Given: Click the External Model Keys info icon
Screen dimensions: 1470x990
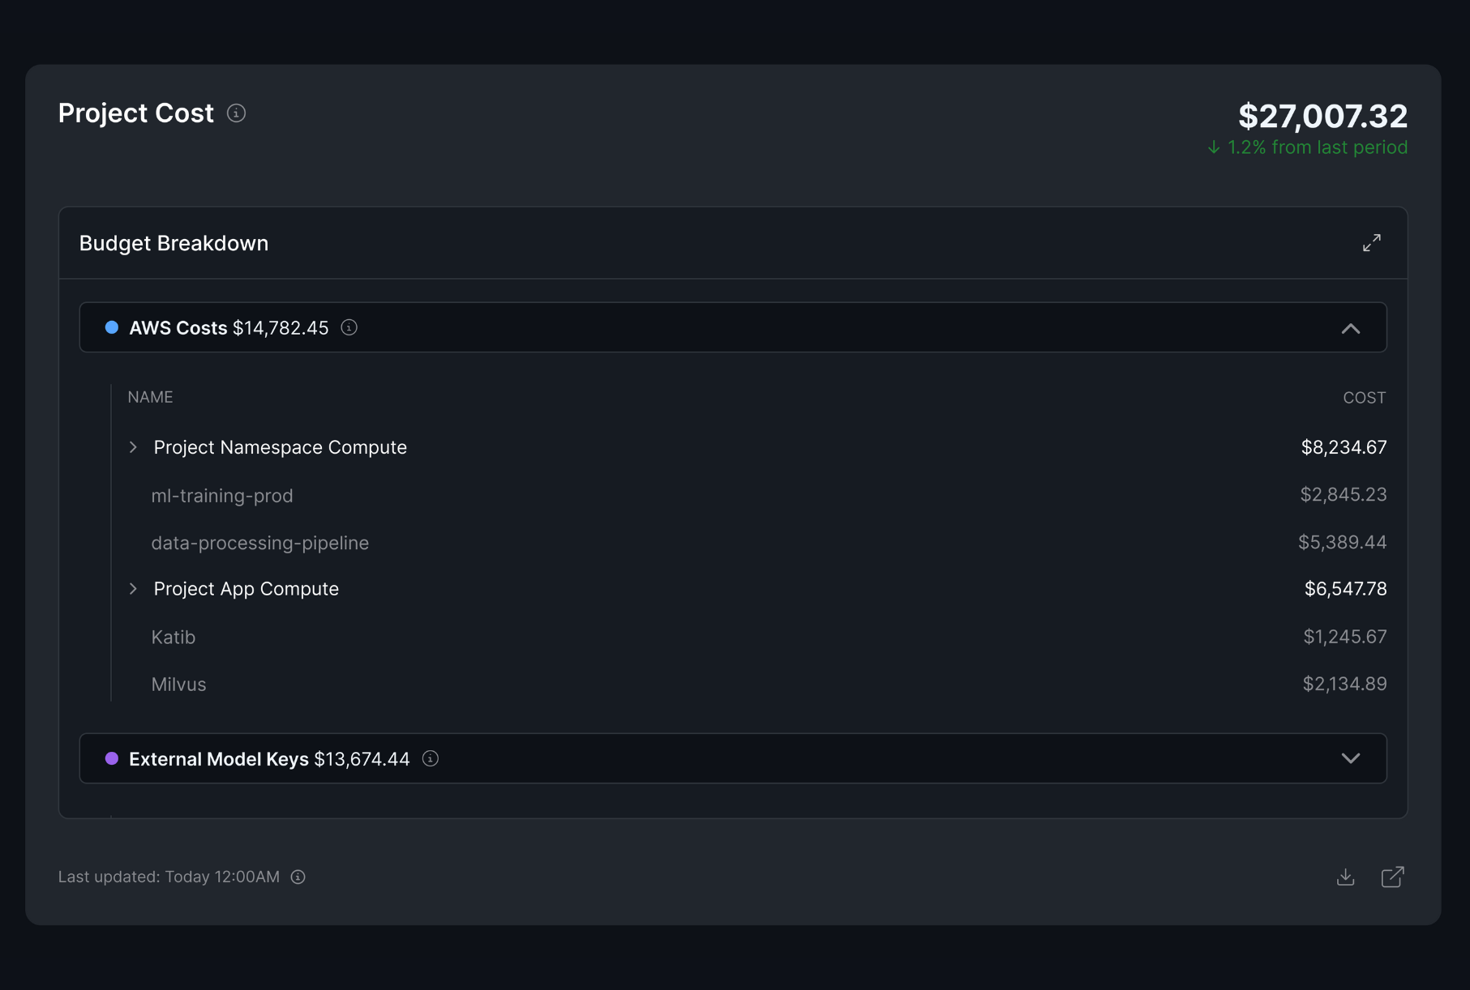Looking at the screenshot, I should pos(431,759).
